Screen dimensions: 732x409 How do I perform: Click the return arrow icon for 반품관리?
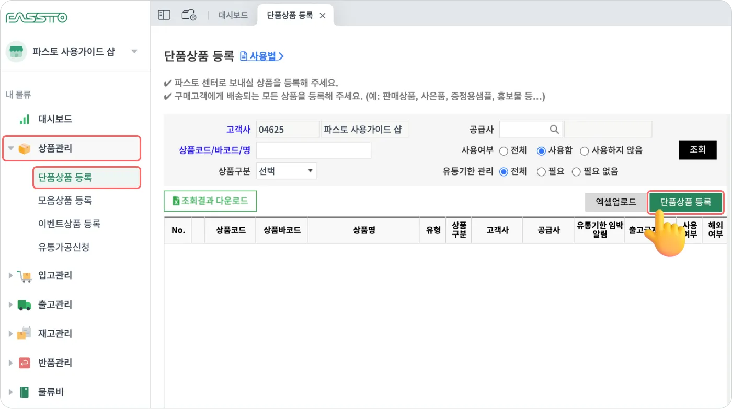[x=24, y=363]
